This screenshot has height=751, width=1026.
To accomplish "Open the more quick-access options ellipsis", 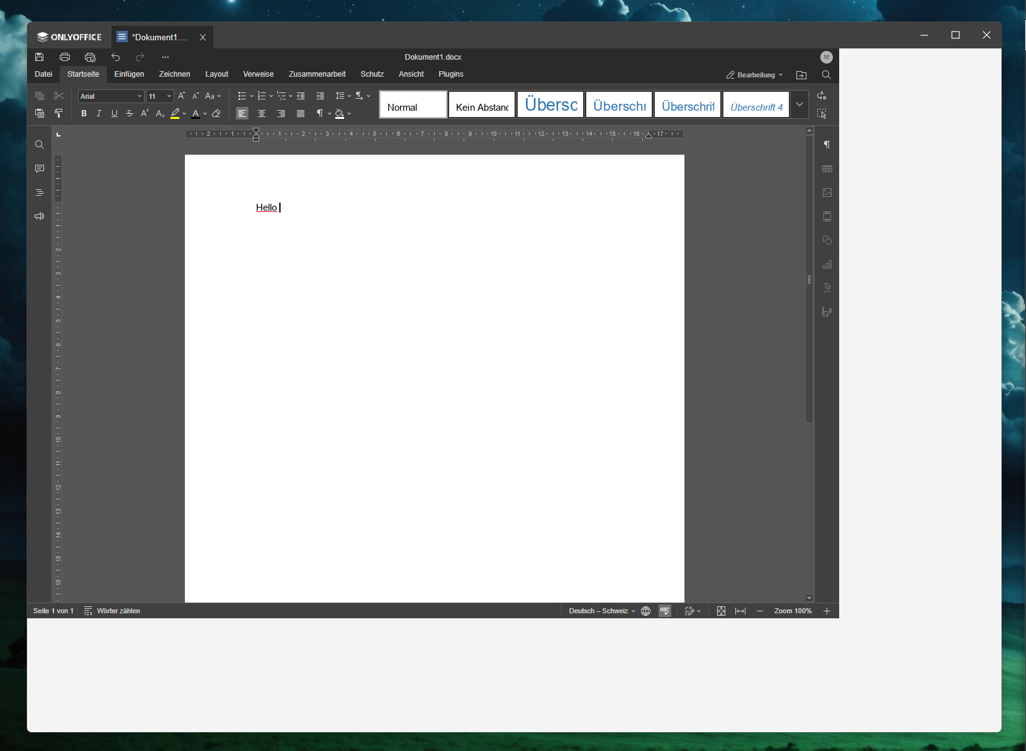I will point(165,57).
